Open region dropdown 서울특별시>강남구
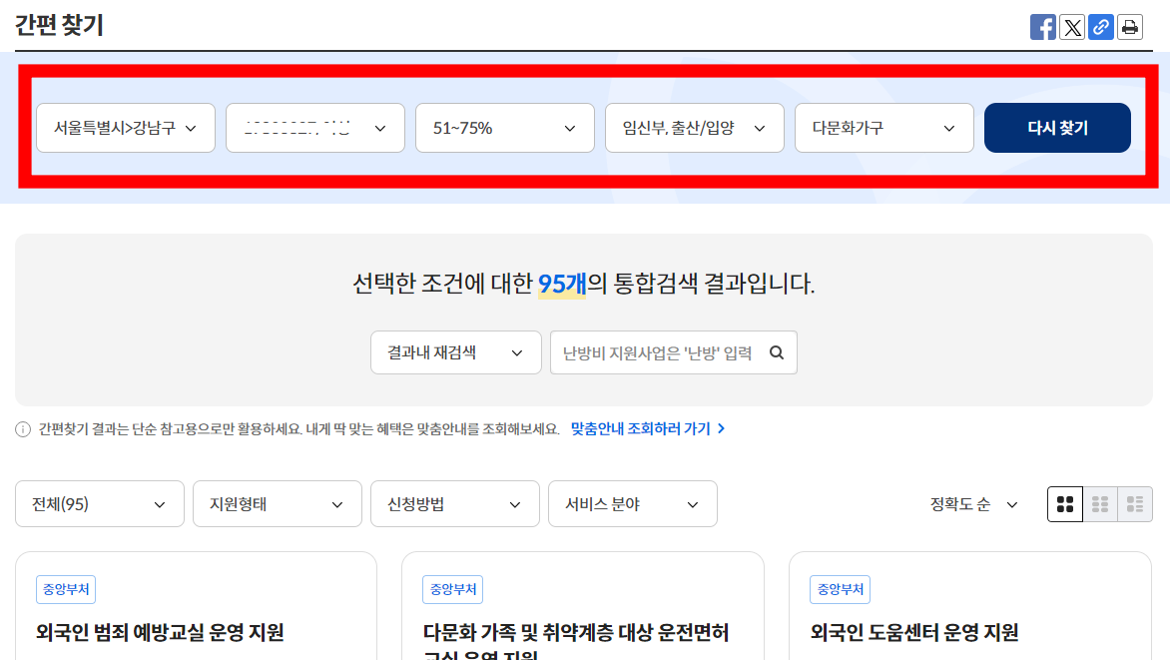1170x660 pixels. [126, 128]
